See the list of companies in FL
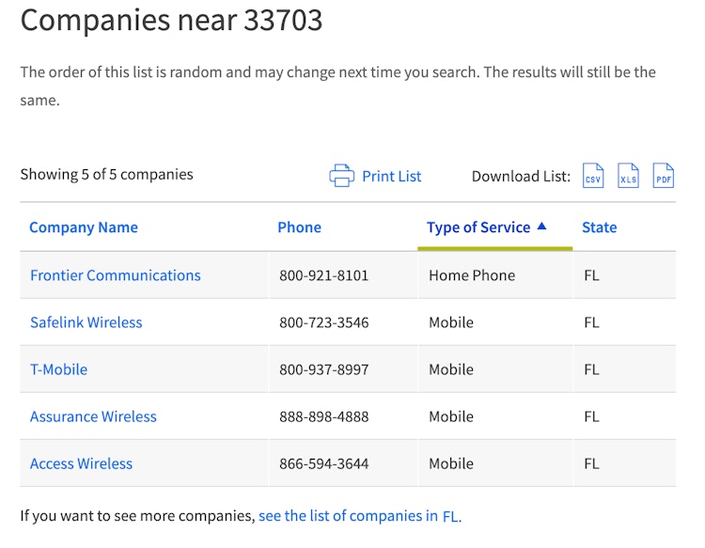 360,516
